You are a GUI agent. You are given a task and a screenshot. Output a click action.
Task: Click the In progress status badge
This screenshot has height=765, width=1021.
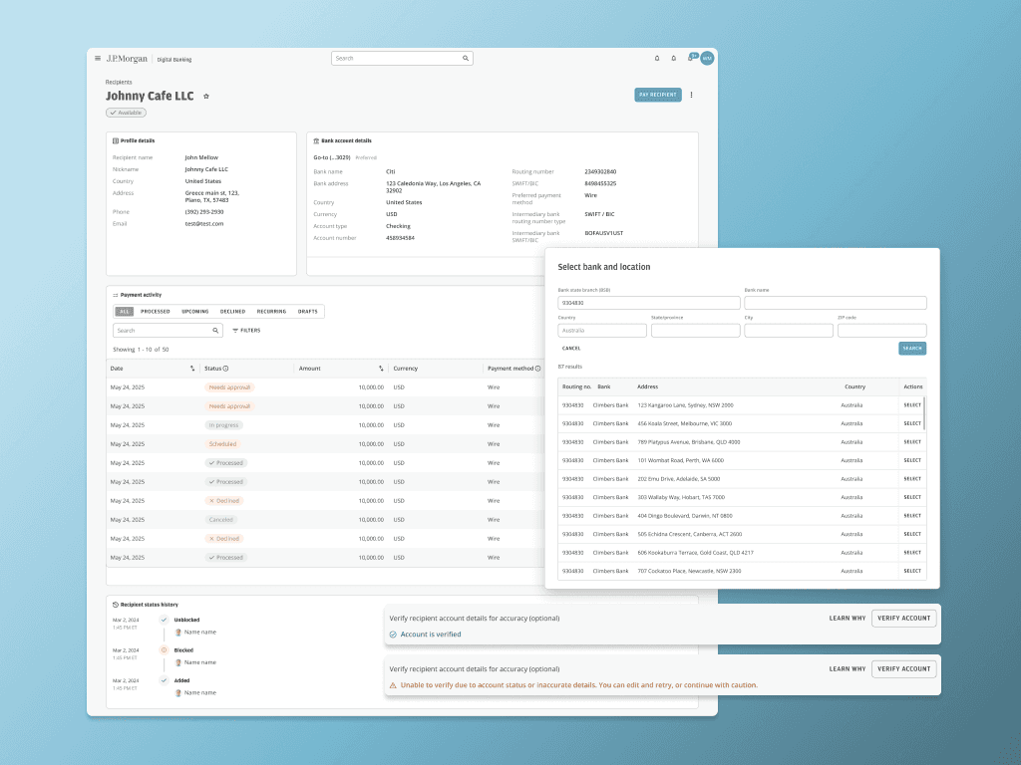223,425
